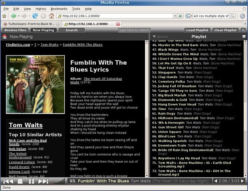Select playlist track 61 Rain Dogs
The width and height of the screenshot is (248, 191).
[x=182, y=114]
